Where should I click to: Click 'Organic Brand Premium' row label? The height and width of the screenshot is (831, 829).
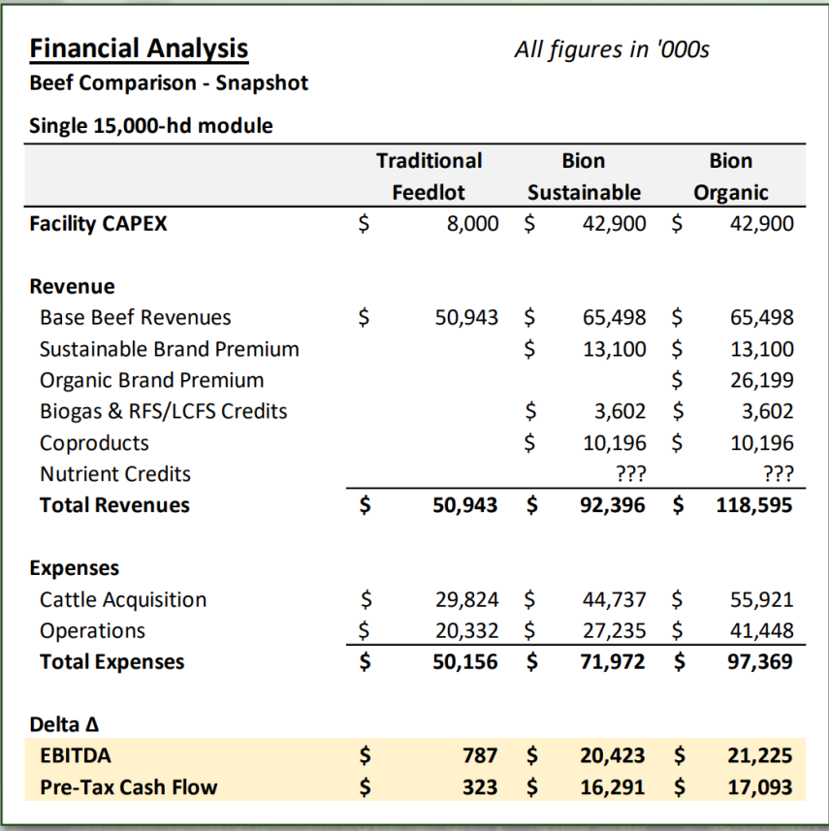[x=151, y=380]
